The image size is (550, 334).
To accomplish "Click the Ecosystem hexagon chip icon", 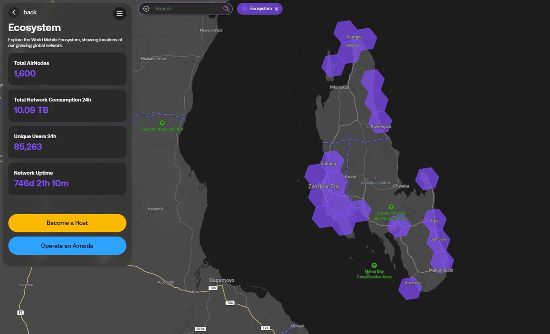I will pos(245,9).
